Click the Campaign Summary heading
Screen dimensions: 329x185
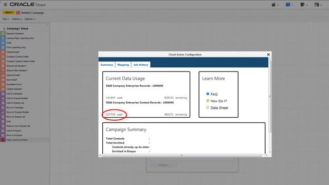click(x=126, y=129)
